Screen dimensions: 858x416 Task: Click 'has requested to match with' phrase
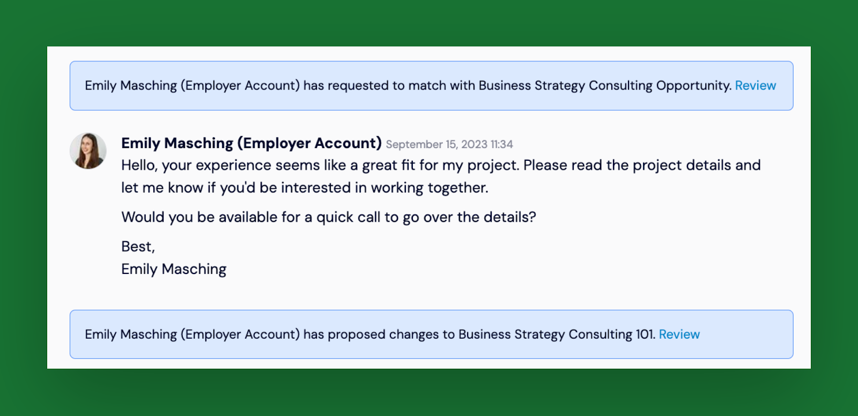(x=389, y=86)
